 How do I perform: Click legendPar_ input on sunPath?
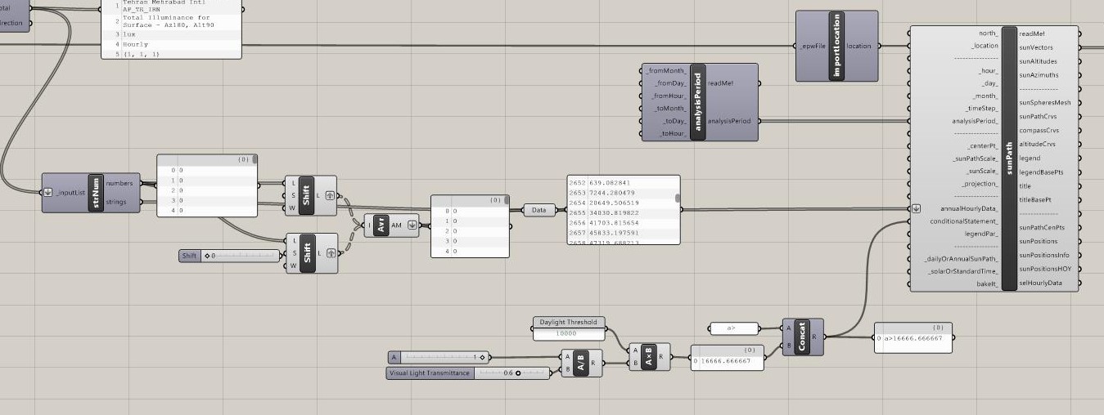tap(980, 234)
